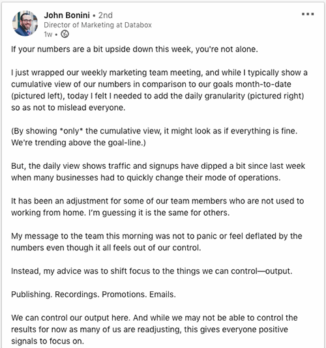Click the paragraph about the weekly marketing team meeting

click(159, 90)
